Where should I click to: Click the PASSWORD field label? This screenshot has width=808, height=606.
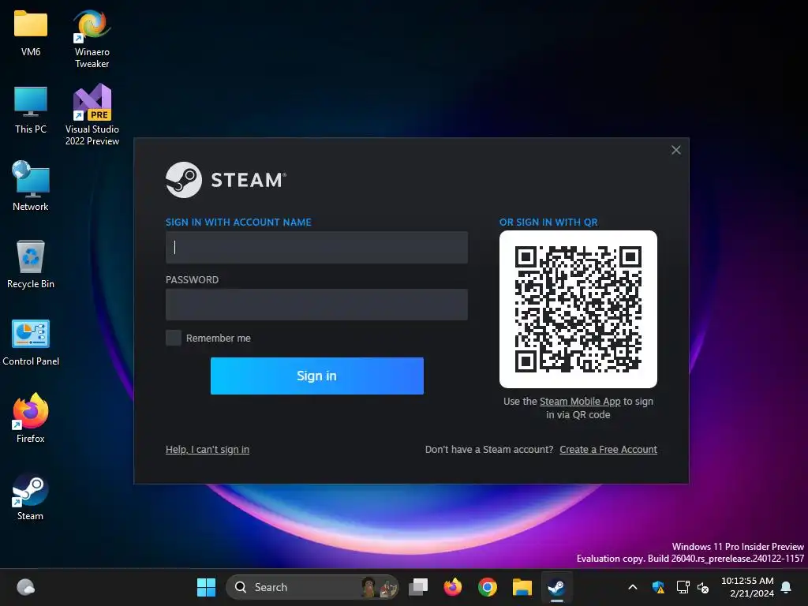pos(193,280)
